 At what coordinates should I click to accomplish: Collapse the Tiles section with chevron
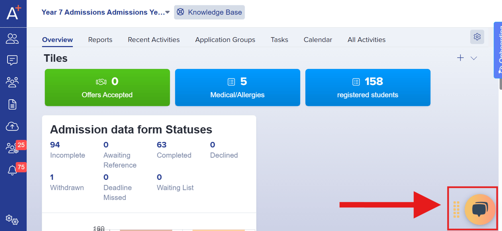click(474, 58)
